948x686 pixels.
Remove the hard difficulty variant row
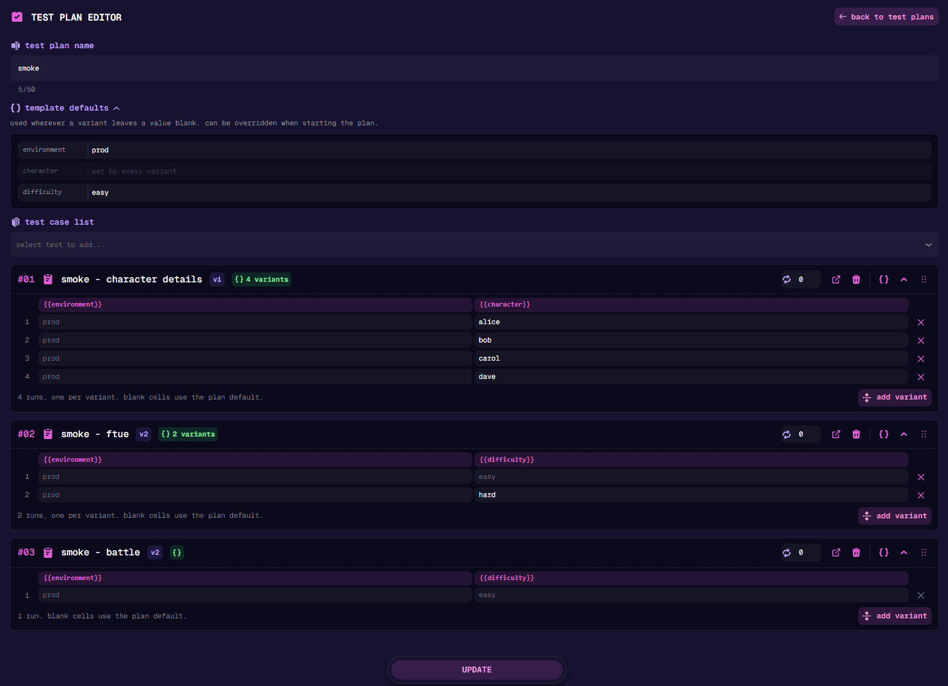[x=921, y=495]
